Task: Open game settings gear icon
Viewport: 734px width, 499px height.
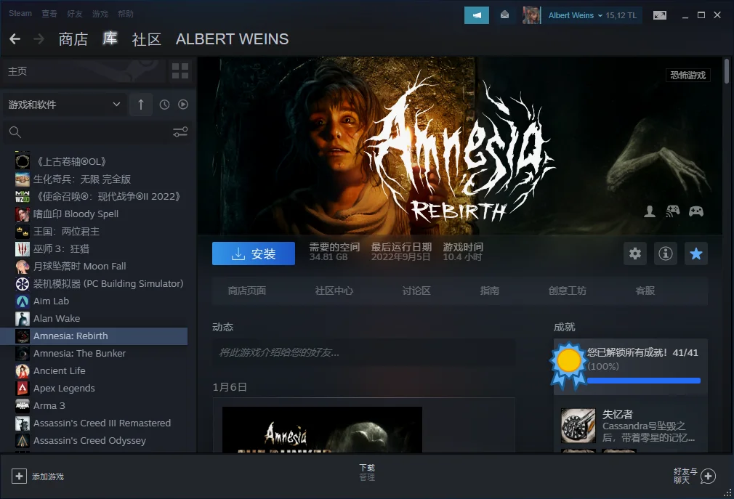Action: click(x=634, y=253)
